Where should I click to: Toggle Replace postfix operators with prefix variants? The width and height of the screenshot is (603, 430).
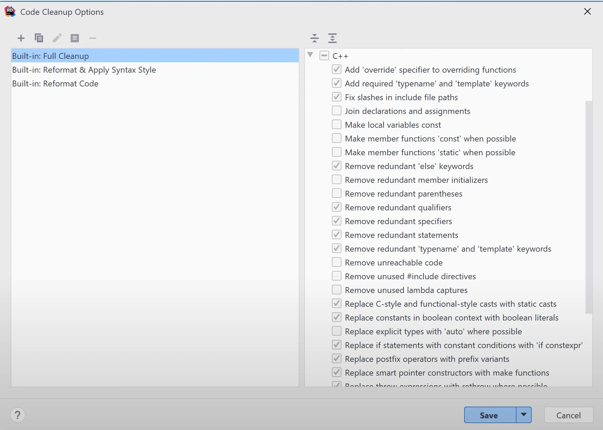click(x=337, y=358)
